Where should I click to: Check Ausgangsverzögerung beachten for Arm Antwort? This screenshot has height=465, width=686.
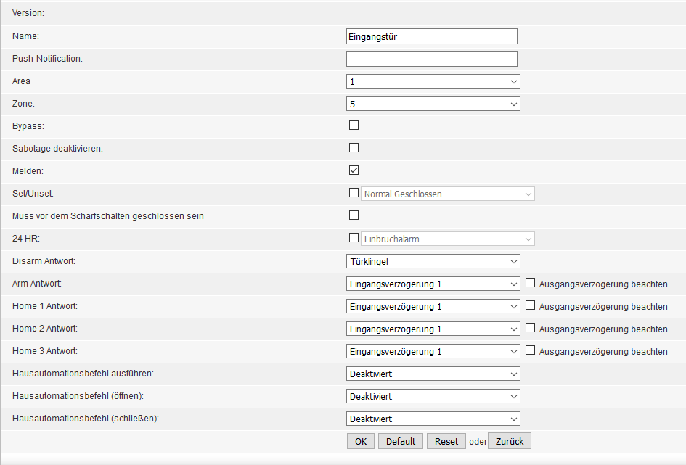(530, 283)
